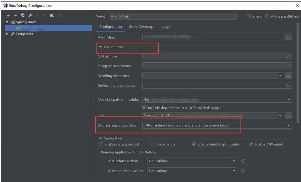Open On 'Update' action dropdown
Screen dimensions: 301x182
tap(234, 161)
